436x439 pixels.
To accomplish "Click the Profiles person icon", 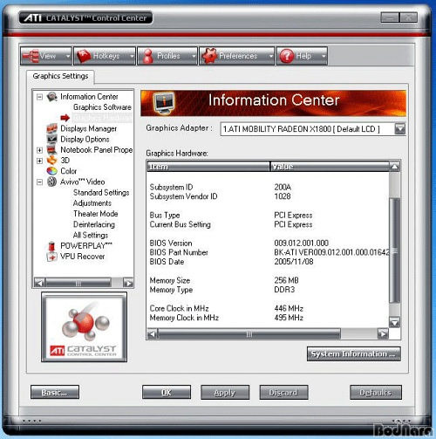I will click(x=148, y=56).
